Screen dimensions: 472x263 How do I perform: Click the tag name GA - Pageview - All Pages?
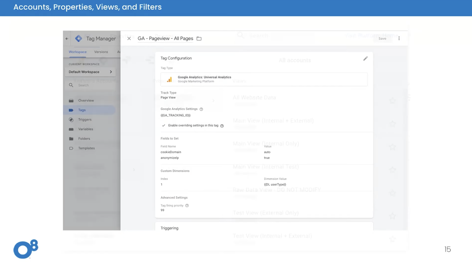click(x=165, y=39)
